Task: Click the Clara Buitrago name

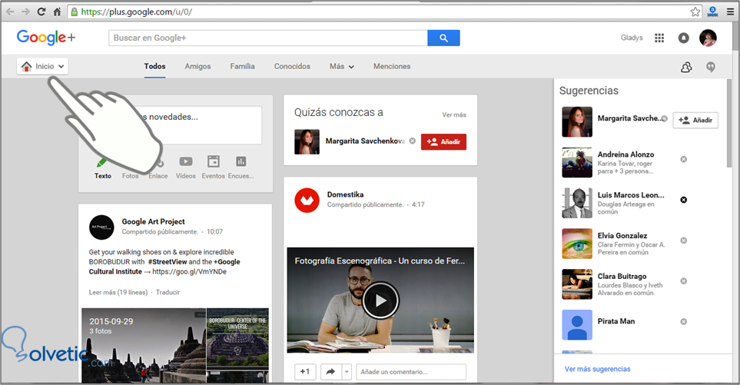Action: [x=622, y=276]
